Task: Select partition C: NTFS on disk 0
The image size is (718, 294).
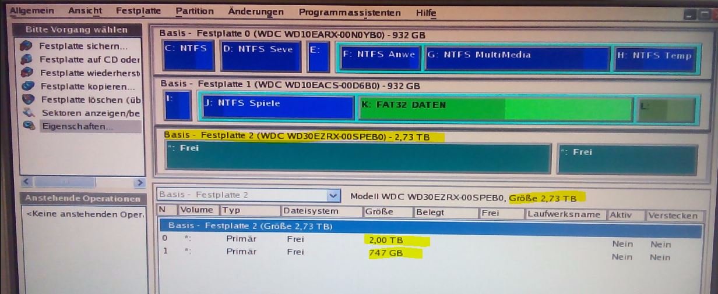Action: click(x=189, y=56)
